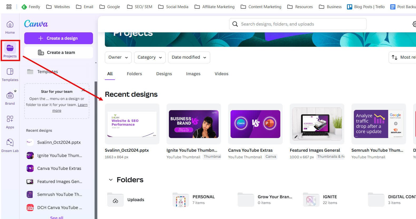Expand the Category filter dropdown
This screenshot has width=416, height=219.
(x=150, y=57)
